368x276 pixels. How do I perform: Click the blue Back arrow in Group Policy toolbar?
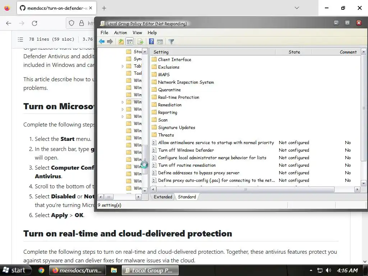point(102,42)
